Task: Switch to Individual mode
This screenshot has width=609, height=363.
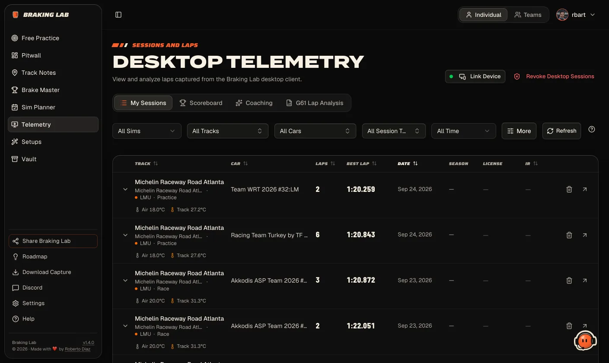Action: click(x=483, y=15)
